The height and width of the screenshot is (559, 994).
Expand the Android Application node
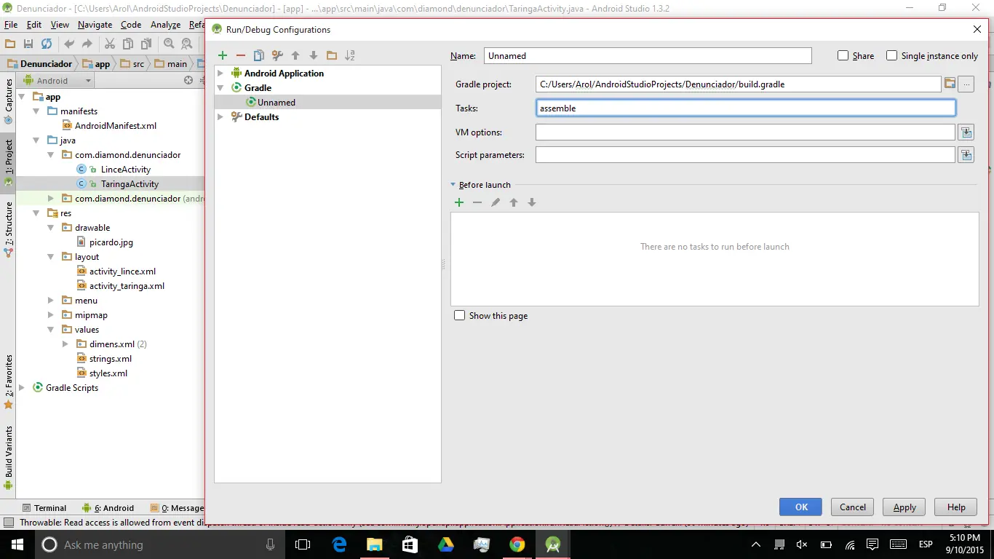220,73
